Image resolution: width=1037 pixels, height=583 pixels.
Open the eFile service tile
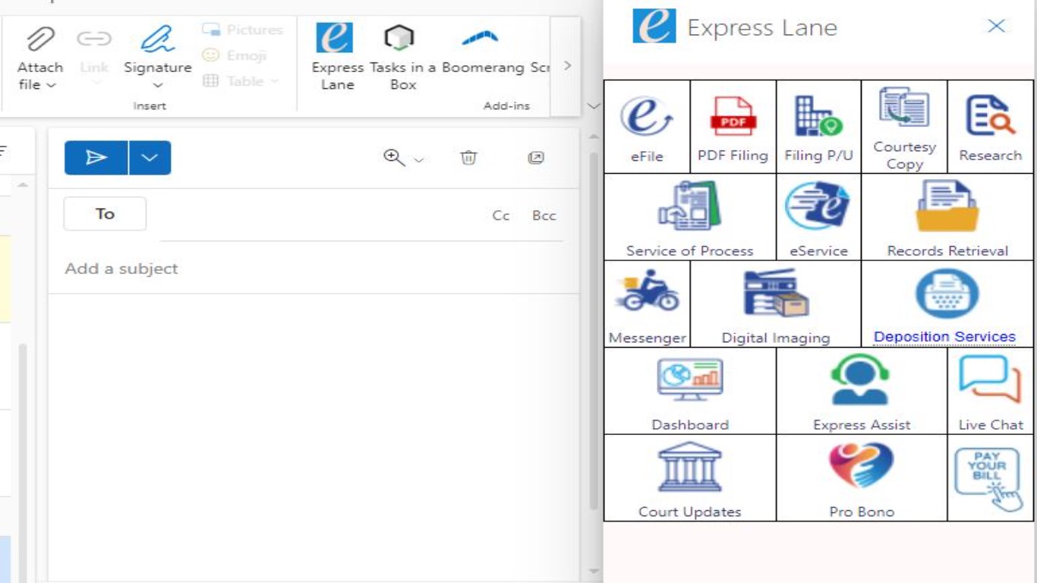(647, 127)
